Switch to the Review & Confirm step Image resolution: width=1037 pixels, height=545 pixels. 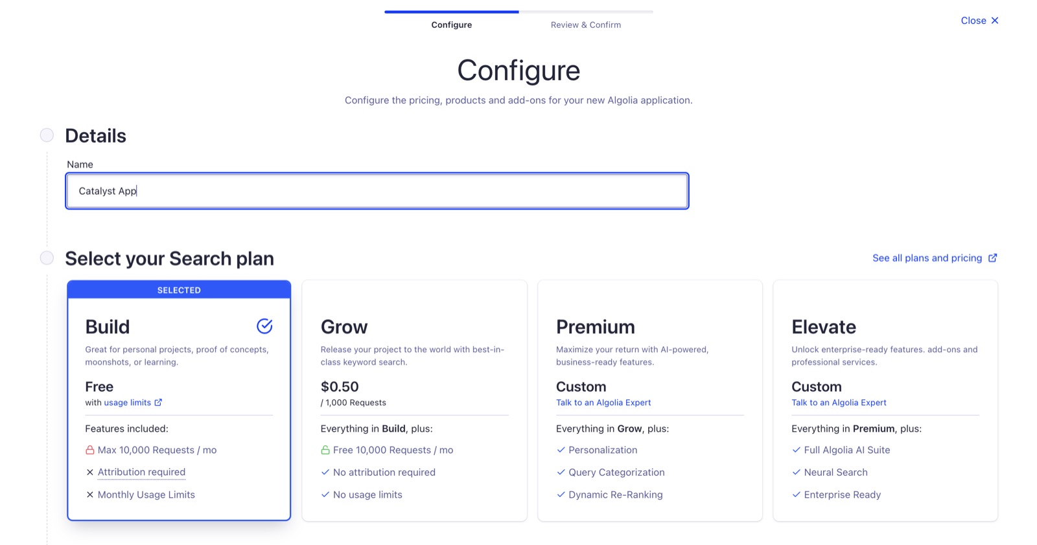point(585,25)
